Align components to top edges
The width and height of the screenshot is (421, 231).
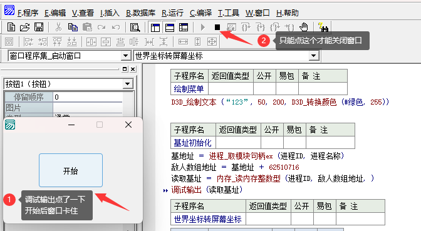point(57,42)
